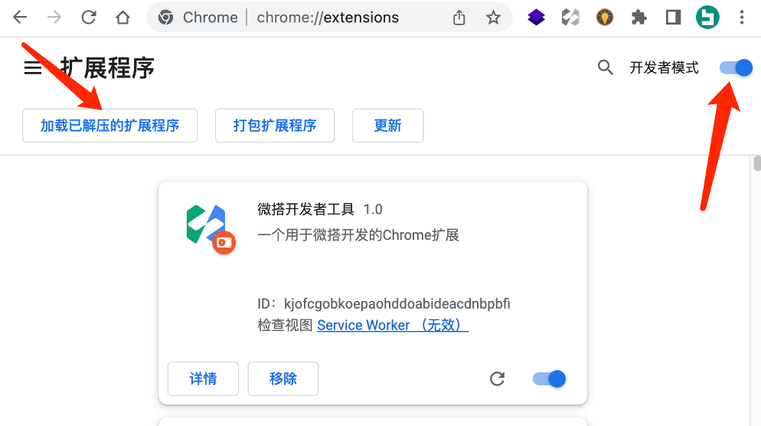Open the orange lightbulb extension icon
Screen dimensions: 761x426
pos(605,18)
